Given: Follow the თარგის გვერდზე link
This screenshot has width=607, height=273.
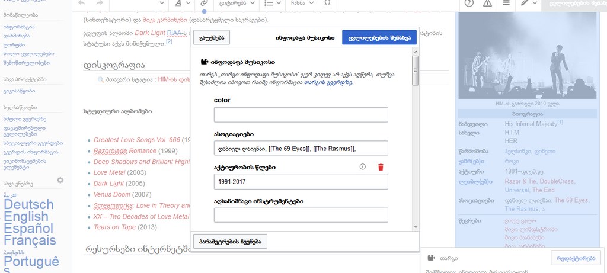Looking at the screenshot, I should pyautogui.click(x=328, y=82).
